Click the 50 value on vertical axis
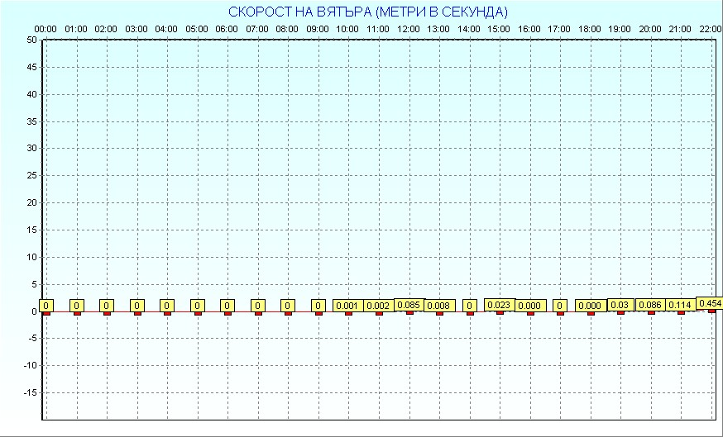The width and height of the screenshot is (723, 437). click(31, 40)
